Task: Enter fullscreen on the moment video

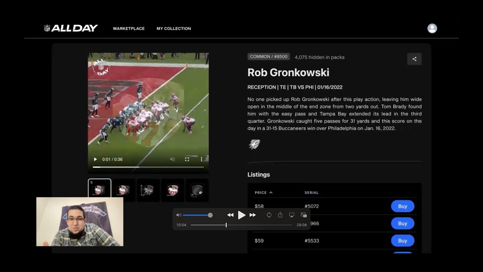Action: (x=187, y=159)
